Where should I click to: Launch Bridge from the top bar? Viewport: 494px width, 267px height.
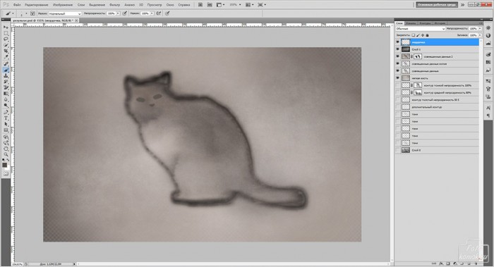[x=200, y=5]
